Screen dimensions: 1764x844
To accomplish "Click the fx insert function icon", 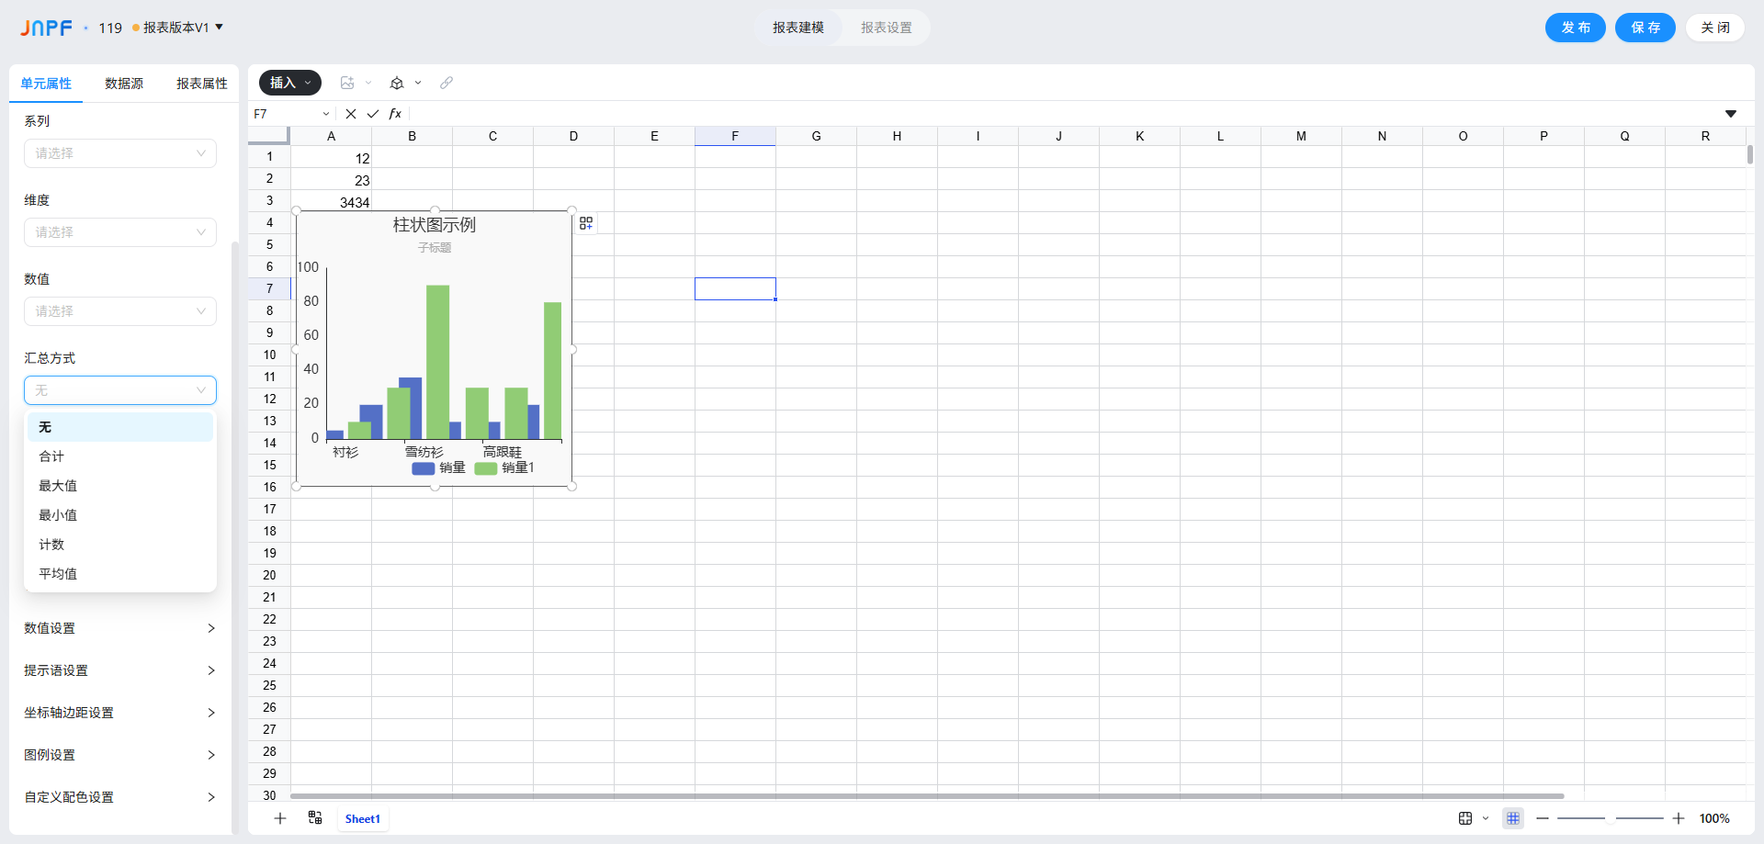I will pos(395,114).
